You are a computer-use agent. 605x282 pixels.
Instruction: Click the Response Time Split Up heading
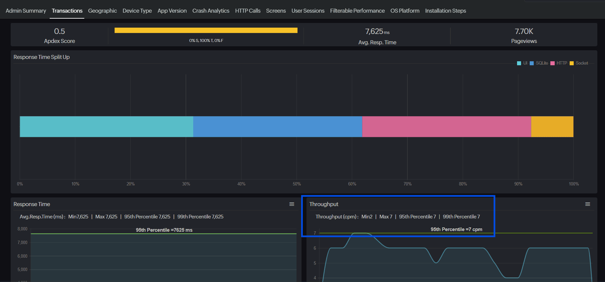coord(41,57)
